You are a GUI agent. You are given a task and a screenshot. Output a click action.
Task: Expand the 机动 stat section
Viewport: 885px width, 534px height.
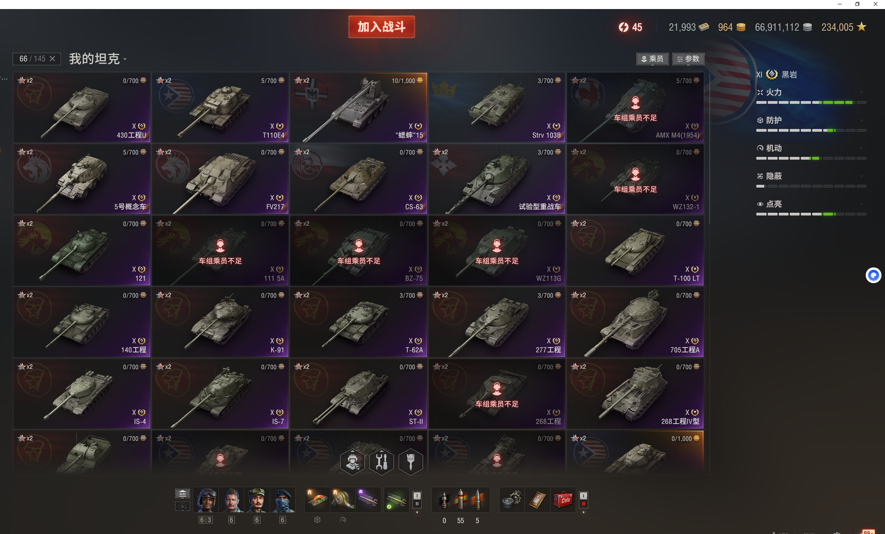pyautogui.click(x=811, y=149)
